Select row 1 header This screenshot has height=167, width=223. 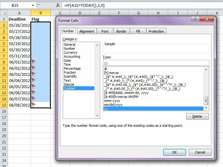[4, 19]
